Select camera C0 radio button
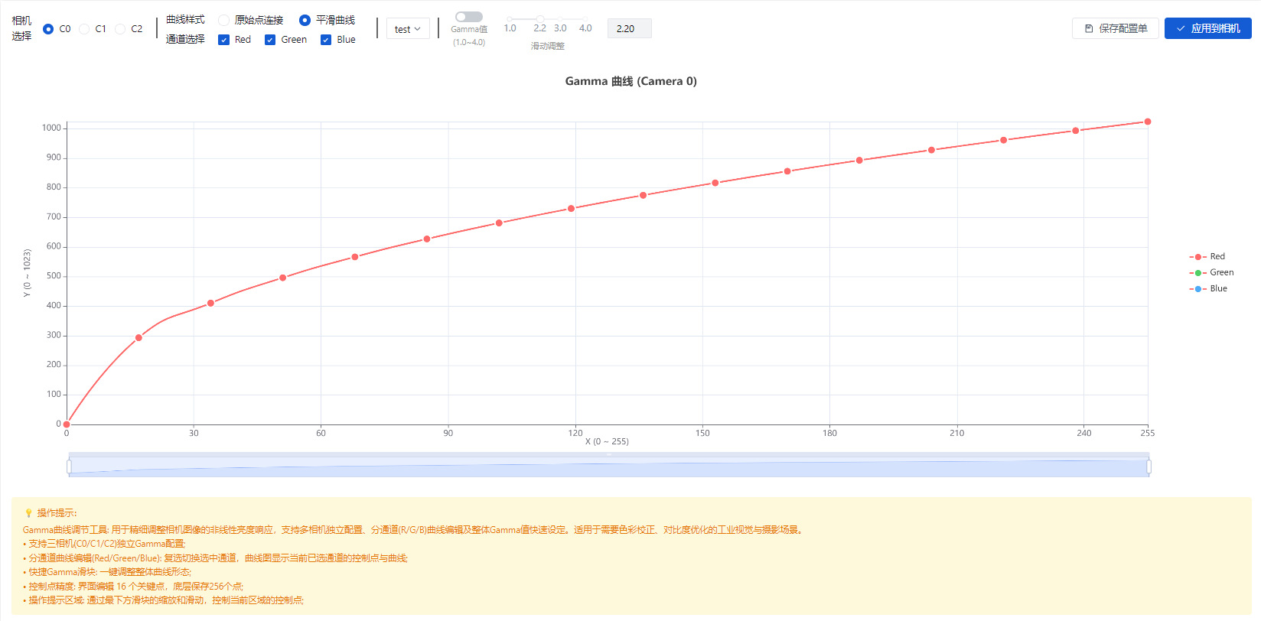Image resolution: width=1261 pixels, height=621 pixels. pos(48,29)
